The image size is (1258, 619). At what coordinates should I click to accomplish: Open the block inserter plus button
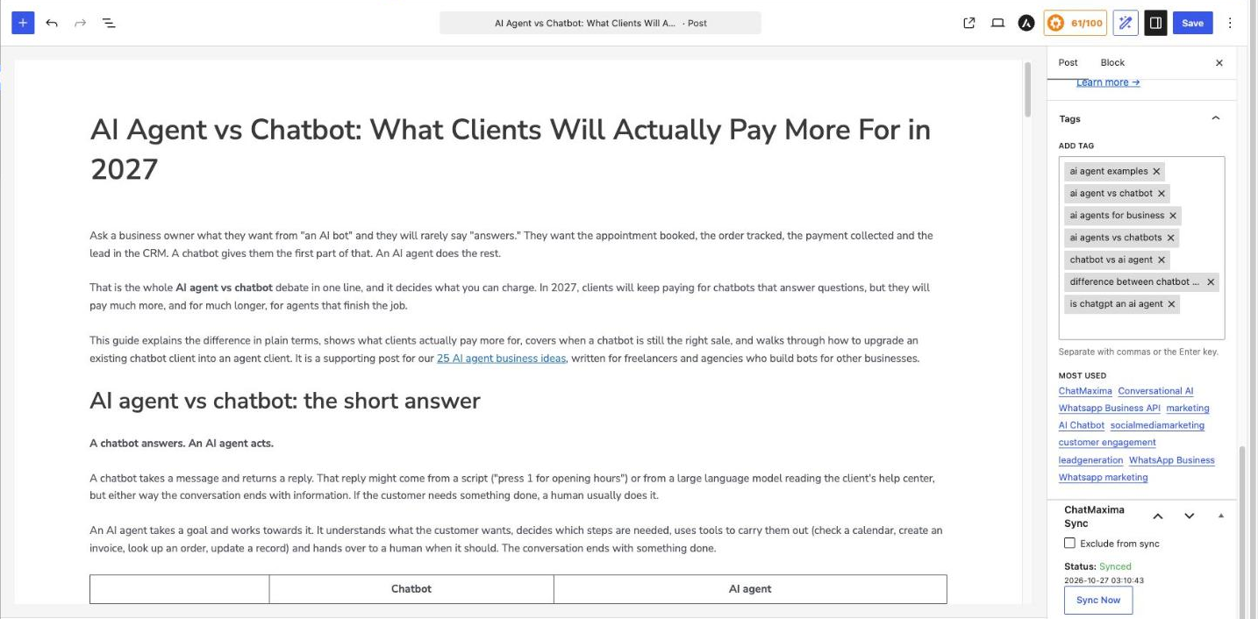point(23,23)
